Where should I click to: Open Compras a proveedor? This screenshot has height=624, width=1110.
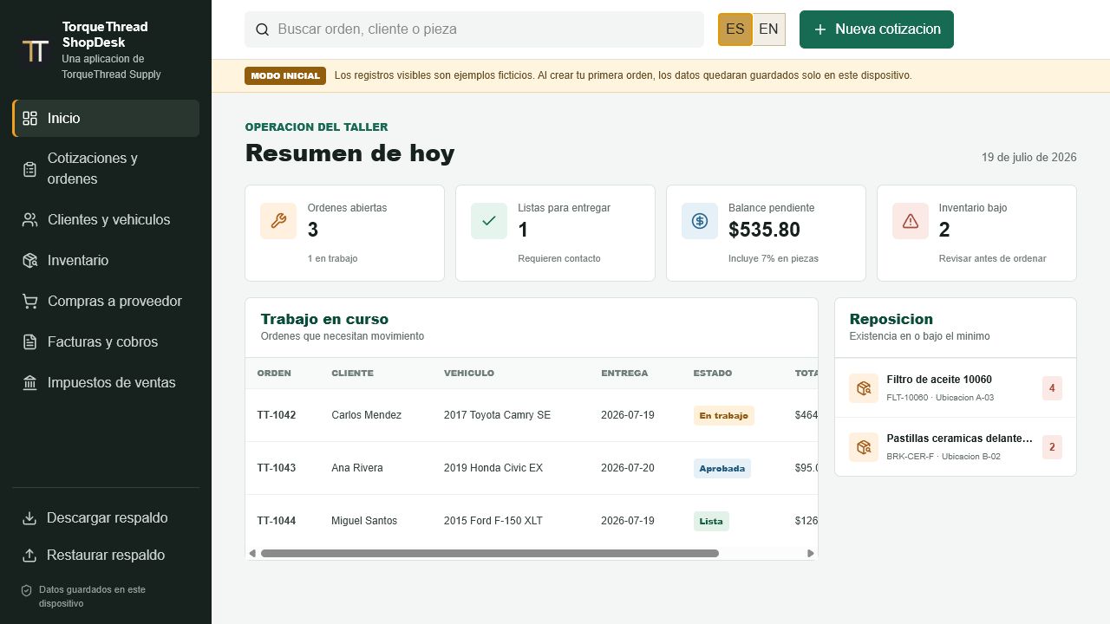[106, 302]
